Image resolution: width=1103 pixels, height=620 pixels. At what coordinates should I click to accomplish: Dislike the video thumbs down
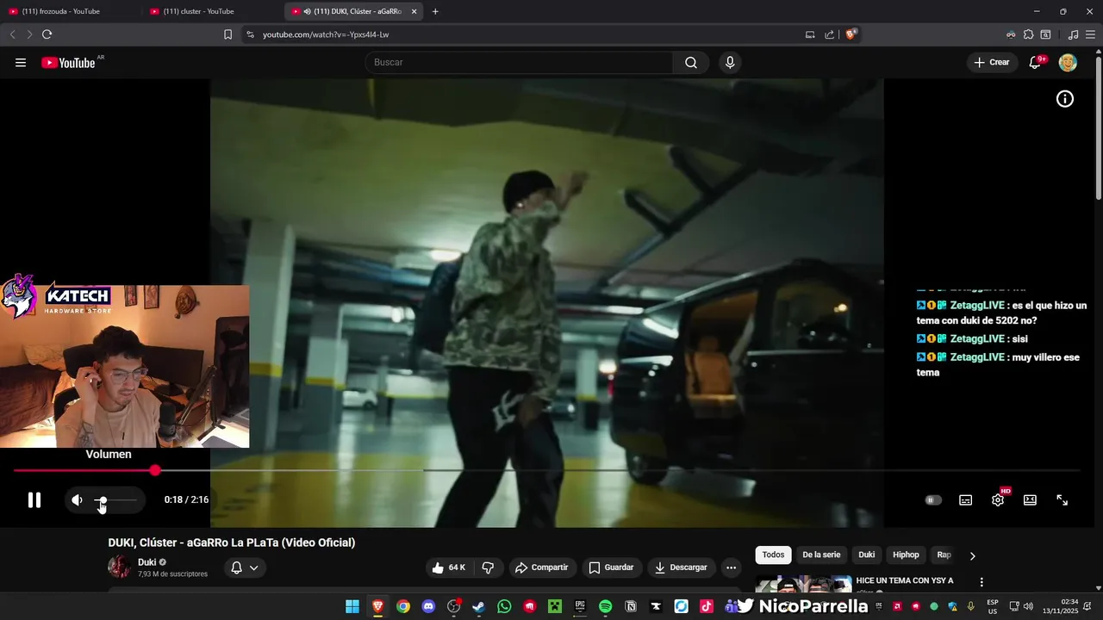pyautogui.click(x=488, y=567)
